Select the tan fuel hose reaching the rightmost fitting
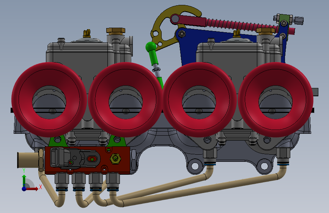Screen dimensions: 329x213 coord(199,189)
